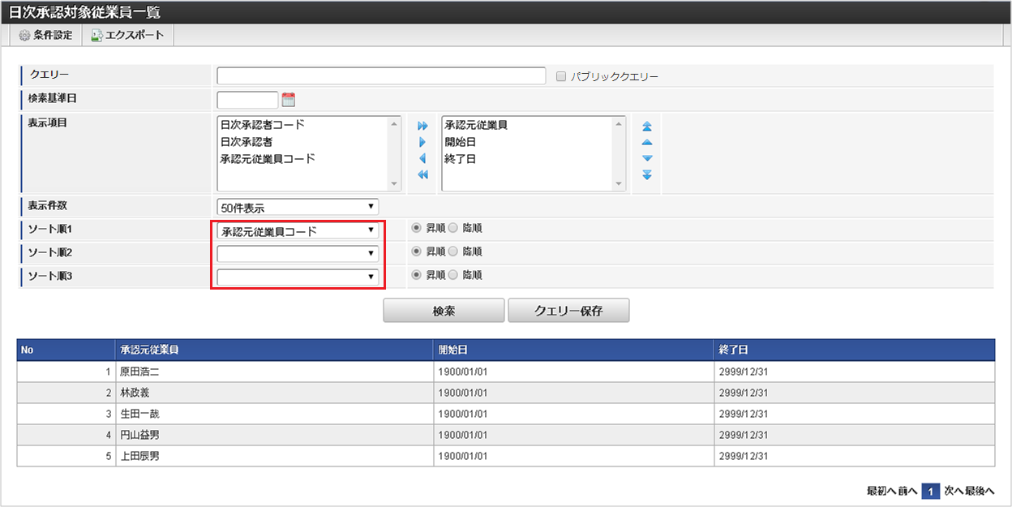
Task: Move selected item up one position
Action: 646,143
